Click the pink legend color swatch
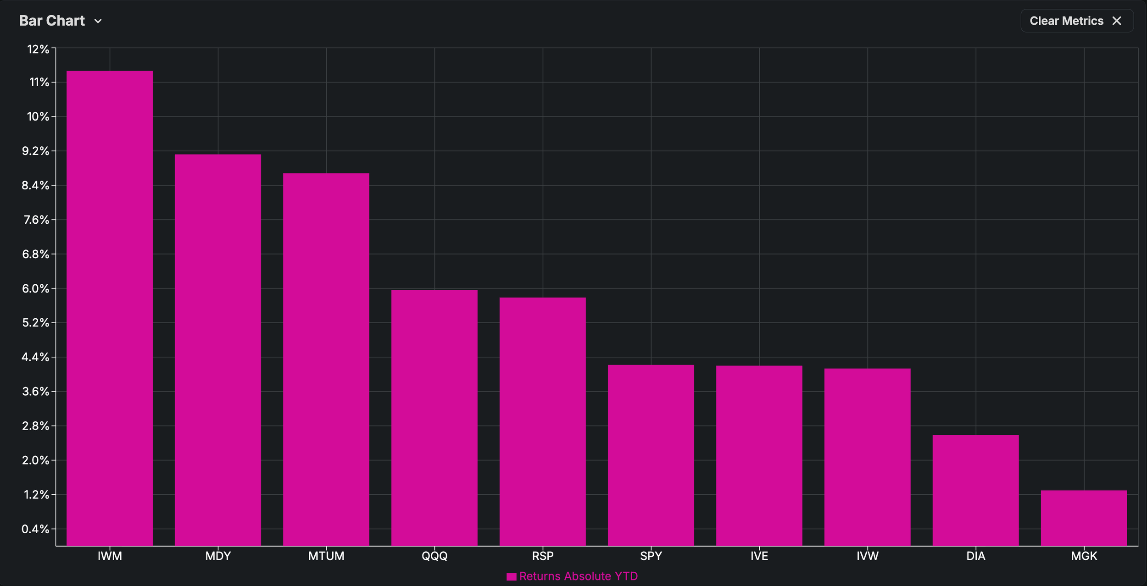Viewport: 1147px width, 586px height. click(511, 576)
